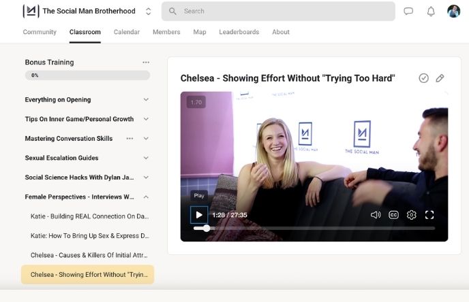The height and width of the screenshot is (302, 469).
Task: Play the Chelsea interview video
Action: [x=198, y=215]
